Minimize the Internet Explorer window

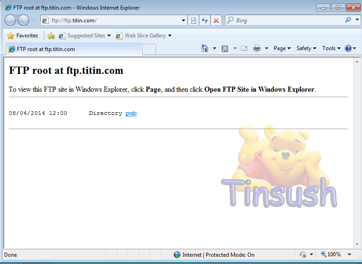(323, 8)
